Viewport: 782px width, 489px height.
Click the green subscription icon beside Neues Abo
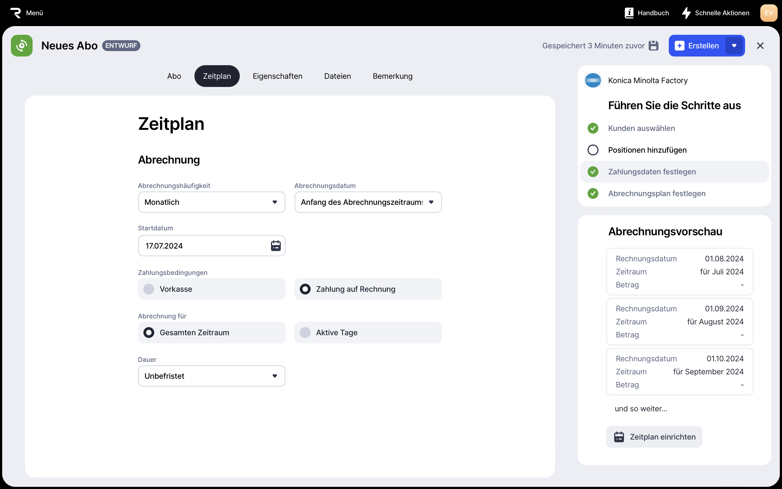click(x=22, y=46)
